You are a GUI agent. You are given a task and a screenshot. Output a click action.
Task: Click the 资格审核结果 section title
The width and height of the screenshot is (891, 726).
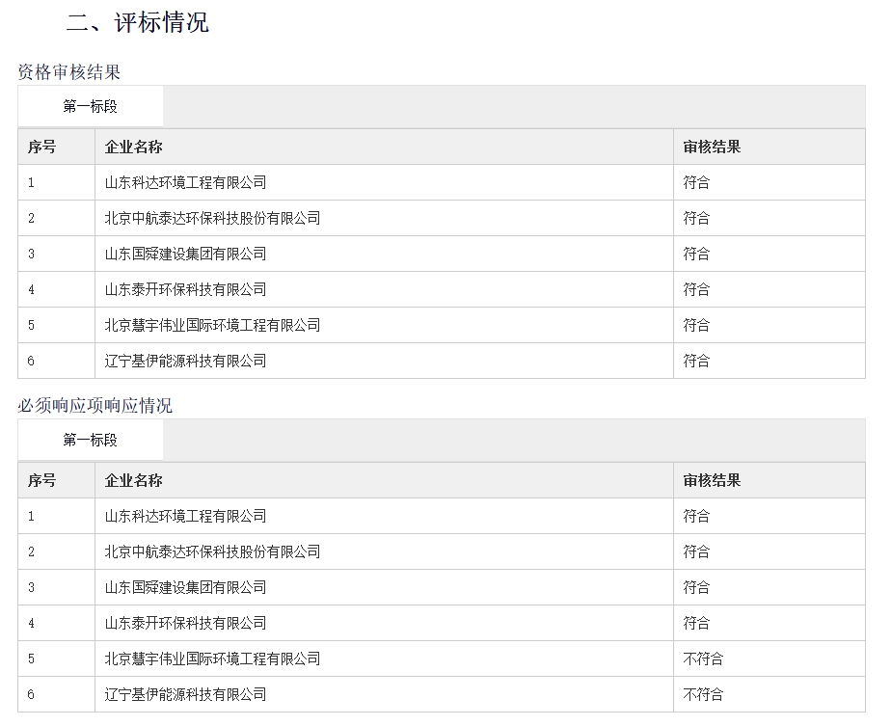point(69,72)
